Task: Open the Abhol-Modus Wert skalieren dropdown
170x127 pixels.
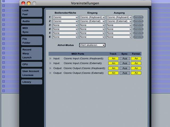Action: pos(92,45)
